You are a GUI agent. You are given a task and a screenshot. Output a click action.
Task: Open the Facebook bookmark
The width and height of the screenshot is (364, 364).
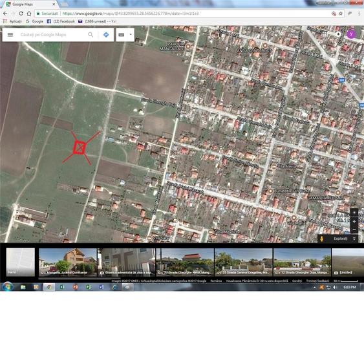tap(61, 21)
